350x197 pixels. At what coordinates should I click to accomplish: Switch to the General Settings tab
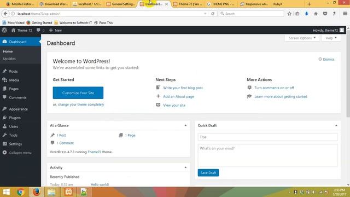[121, 4]
